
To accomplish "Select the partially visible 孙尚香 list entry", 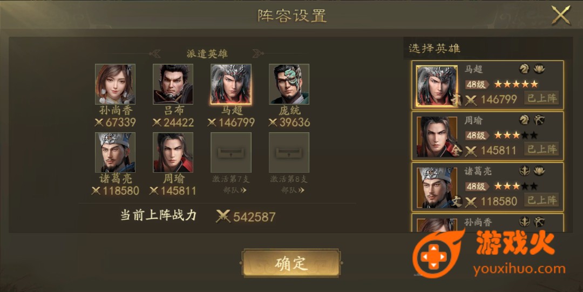I will 487,223.
